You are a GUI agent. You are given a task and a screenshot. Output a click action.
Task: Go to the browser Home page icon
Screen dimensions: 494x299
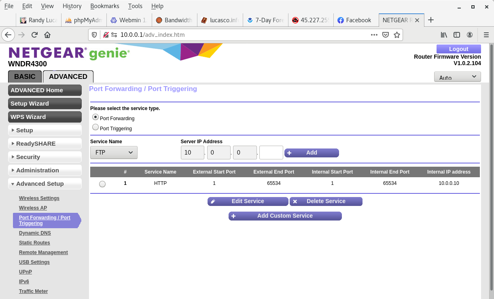(x=47, y=35)
